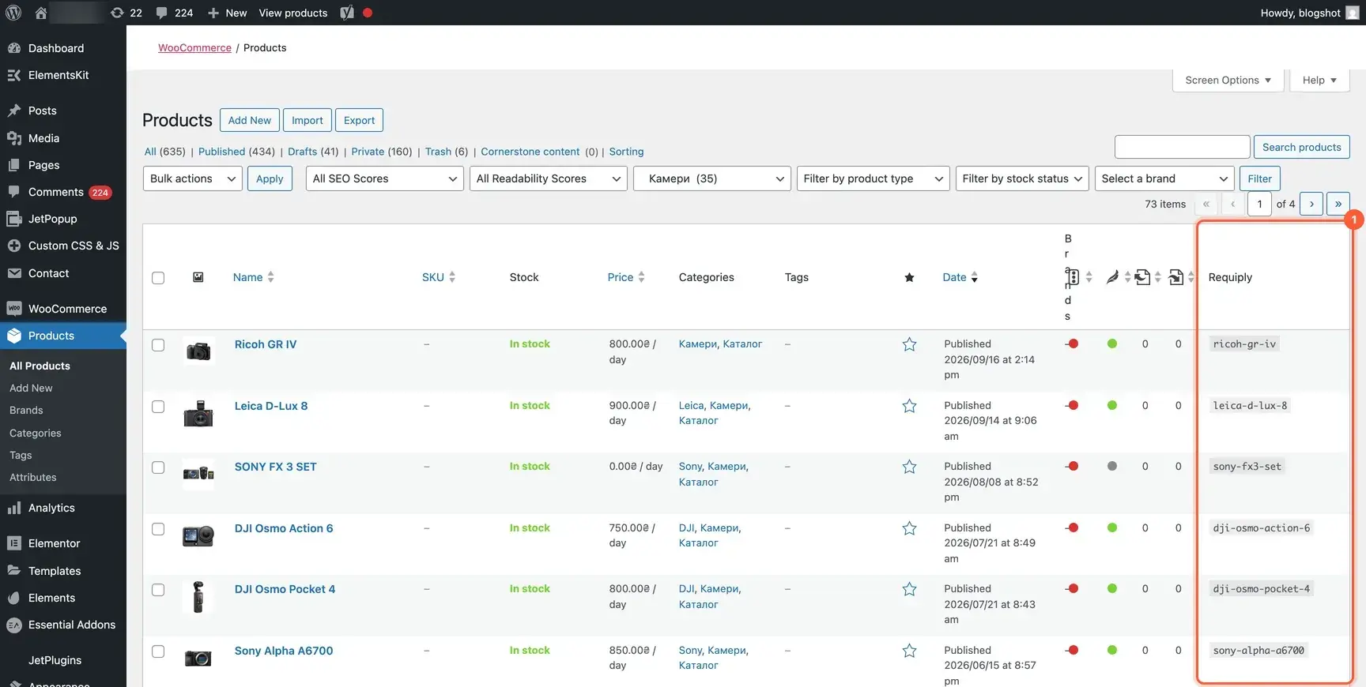Open the Bulk actions dropdown
The height and width of the screenshot is (687, 1366).
point(193,178)
